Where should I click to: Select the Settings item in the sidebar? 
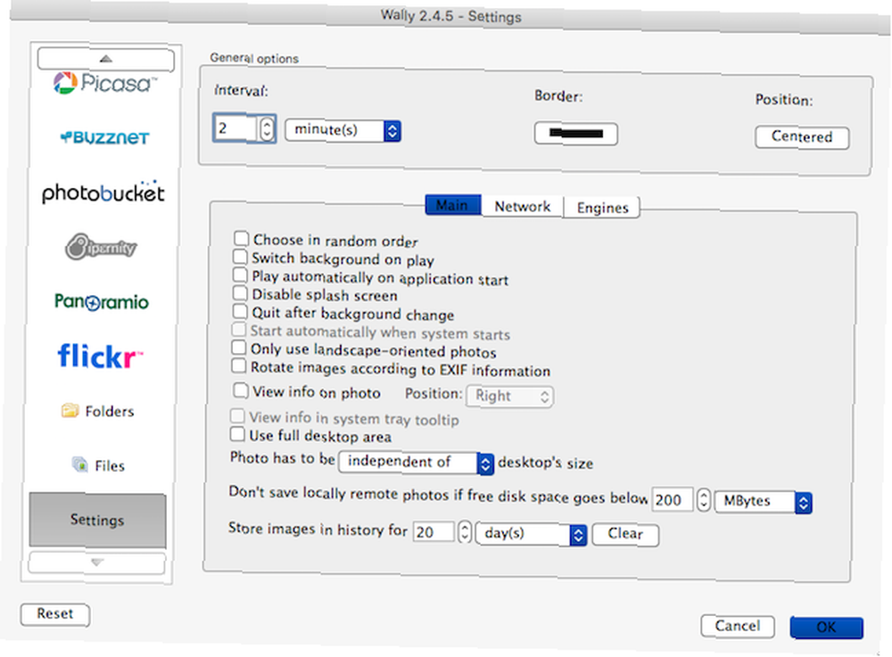(x=97, y=520)
